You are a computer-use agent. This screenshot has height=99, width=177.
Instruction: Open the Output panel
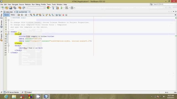pyautogui.click(x=28, y=92)
